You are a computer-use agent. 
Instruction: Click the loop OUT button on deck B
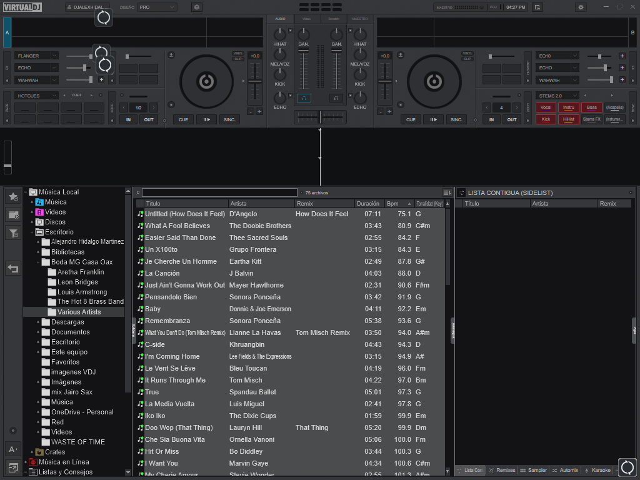click(512, 119)
